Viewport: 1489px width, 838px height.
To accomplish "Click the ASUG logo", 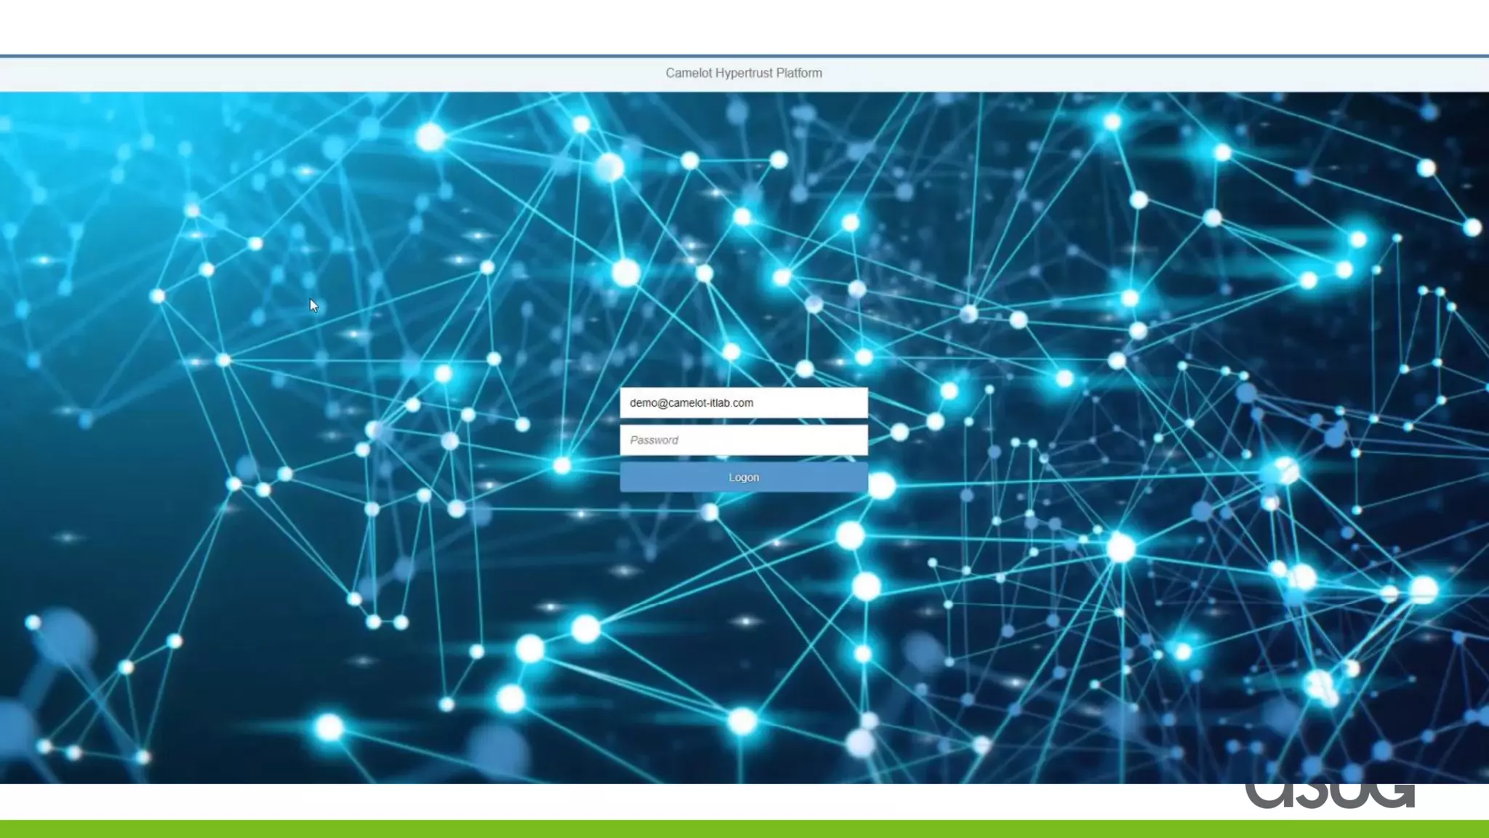I will [x=1329, y=794].
